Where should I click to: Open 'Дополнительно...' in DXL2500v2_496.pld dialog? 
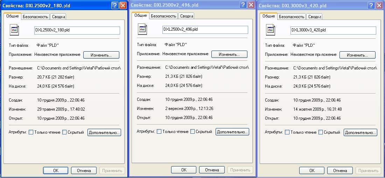[x=232, y=132]
